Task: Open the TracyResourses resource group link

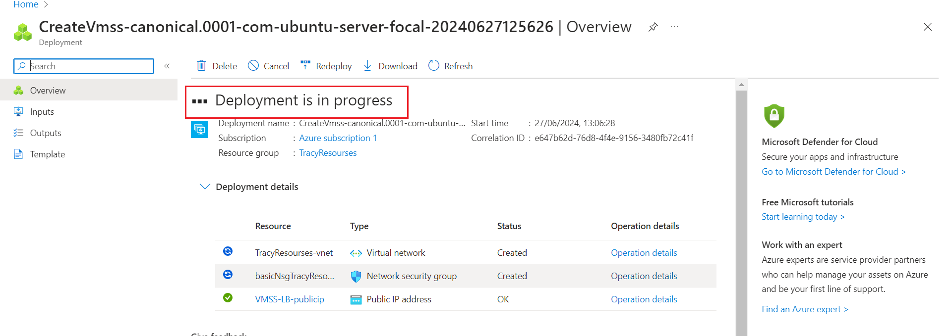Action: [328, 153]
